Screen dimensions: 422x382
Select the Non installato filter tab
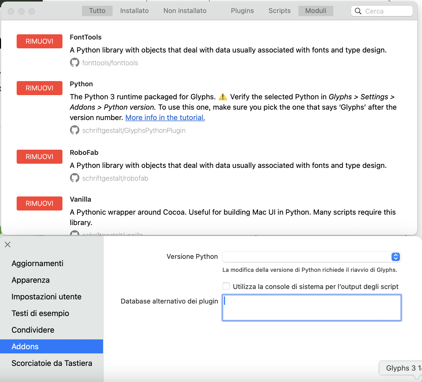click(185, 11)
